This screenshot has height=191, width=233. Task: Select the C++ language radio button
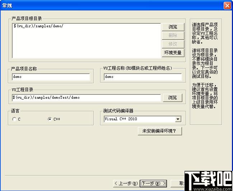tap(50, 119)
